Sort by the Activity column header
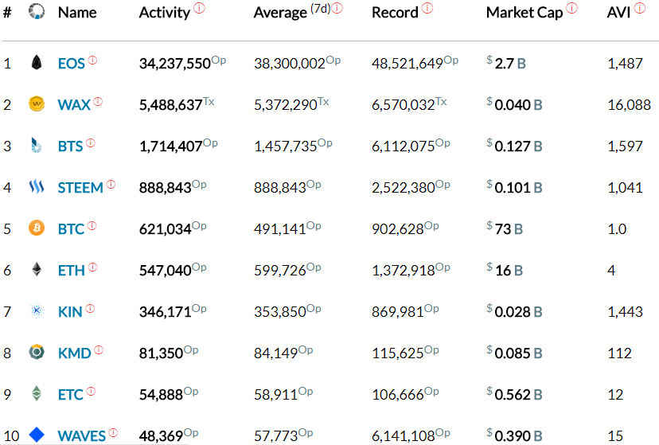The width and height of the screenshot is (659, 445). [165, 13]
